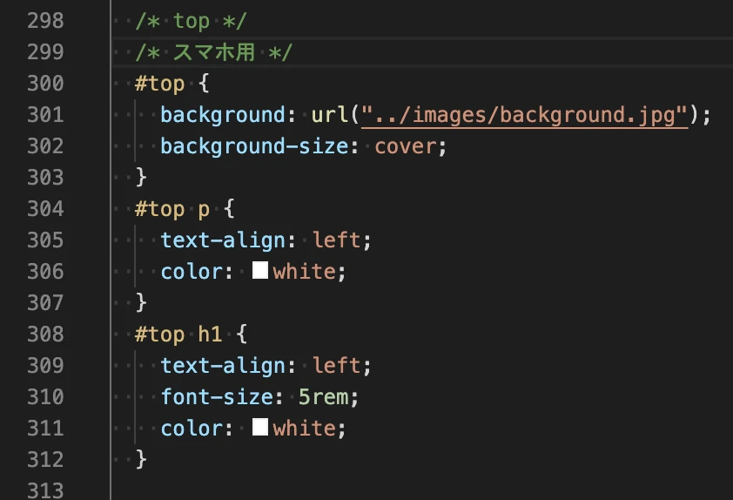Click line number 298 in gutter
Viewport: 733px width, 500px height.
(x=45, y=21)
